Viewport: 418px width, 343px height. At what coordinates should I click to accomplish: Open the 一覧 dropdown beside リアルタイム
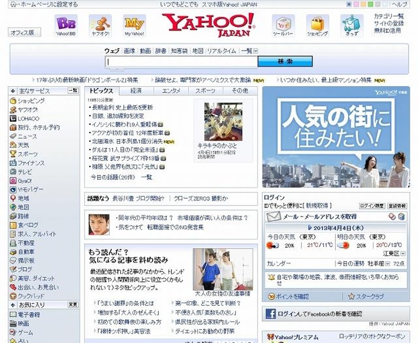[256, 51]
